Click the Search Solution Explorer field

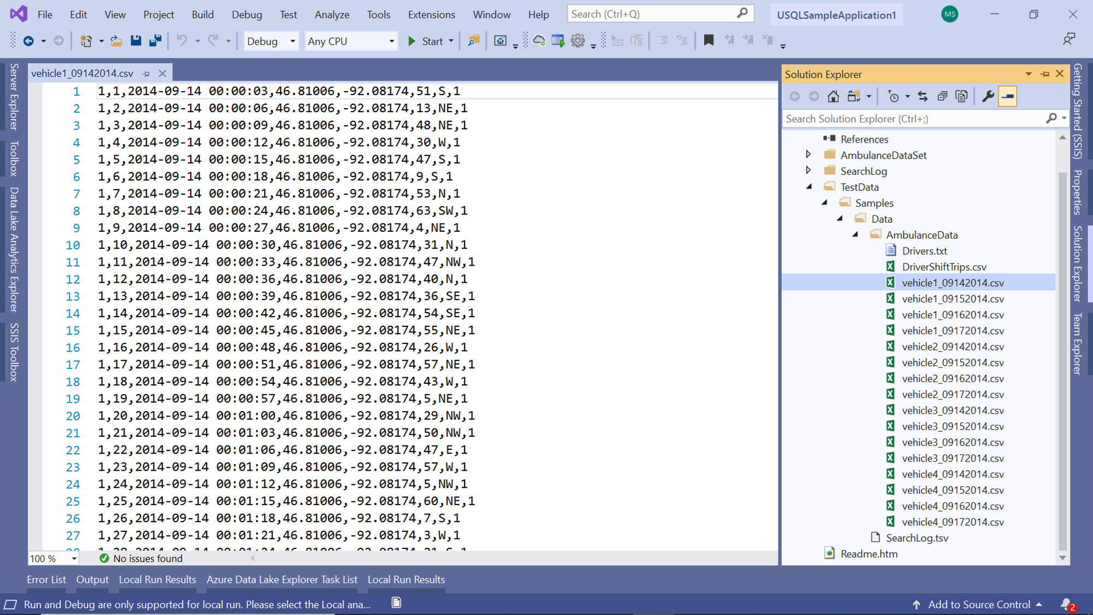tap(914, 119)
